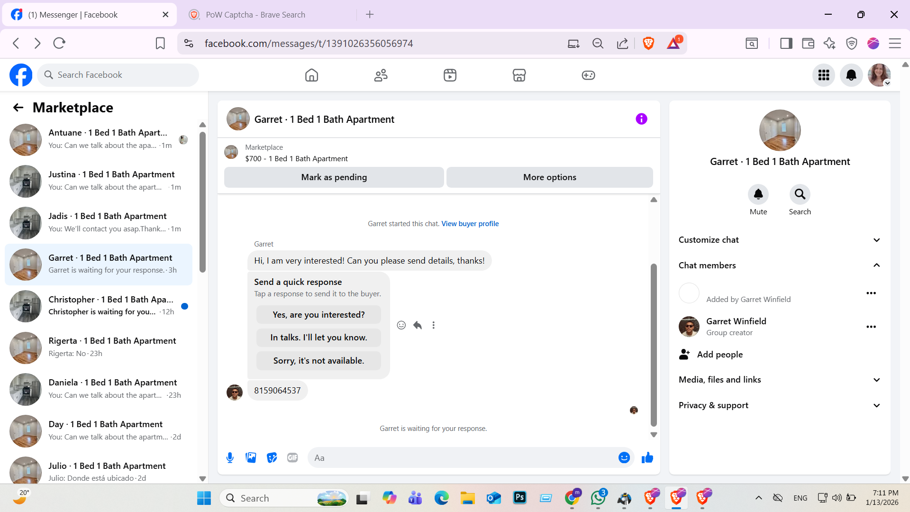Viewport: 910px width, 512px height.
Task: Open the View buyer profile link
Action: click(470, 224)
